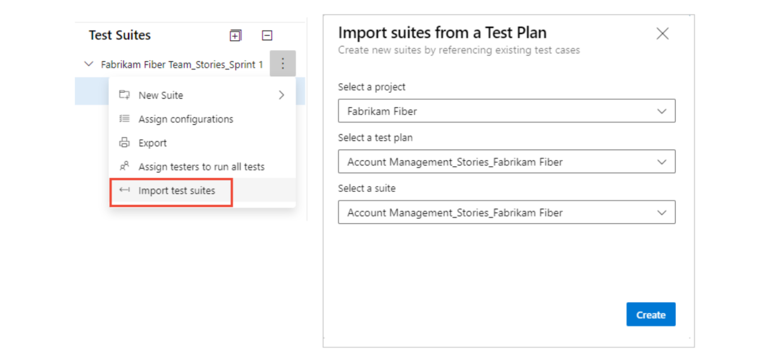
Task: Click the New Suite icon in the context menu
Action: [x=124, y=95]
